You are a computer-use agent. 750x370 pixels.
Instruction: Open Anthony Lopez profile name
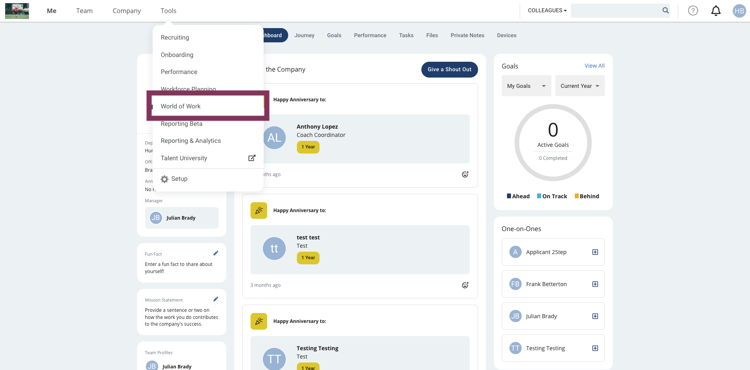[317, 127]
